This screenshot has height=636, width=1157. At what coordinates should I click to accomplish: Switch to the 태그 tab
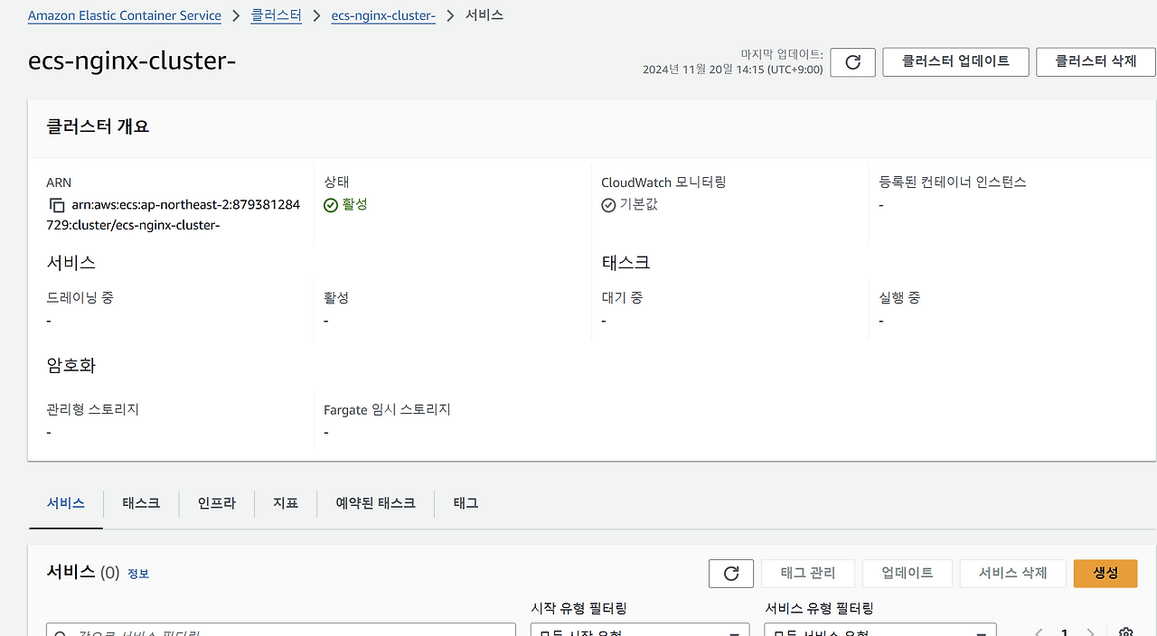pyautogui.click(x=466, y=503)
